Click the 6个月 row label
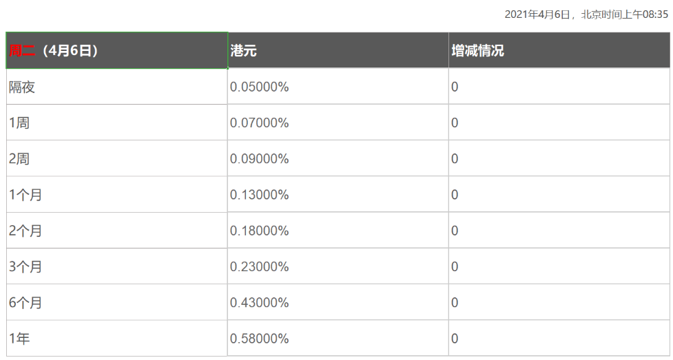 pyautogui.click(x=25, y=302)
